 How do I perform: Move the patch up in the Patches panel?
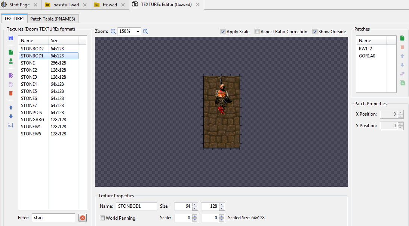point(402,56)
